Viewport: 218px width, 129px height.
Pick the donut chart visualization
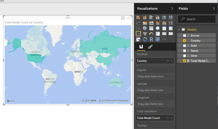click(x=145, y=39)
